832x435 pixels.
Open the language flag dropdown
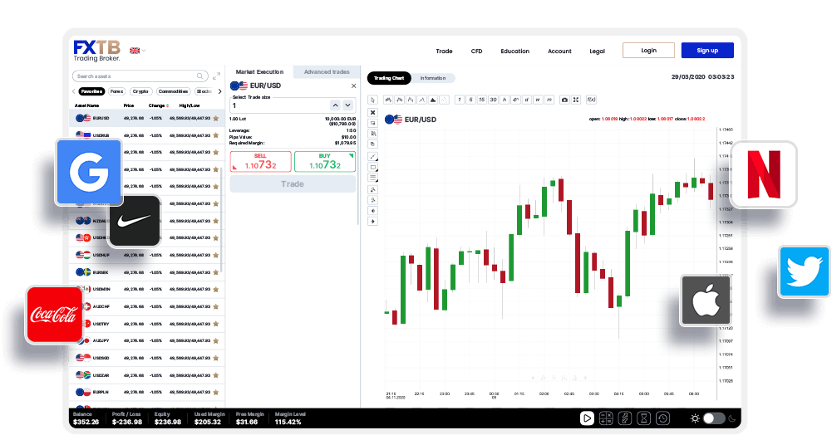(x=137, y=51)
